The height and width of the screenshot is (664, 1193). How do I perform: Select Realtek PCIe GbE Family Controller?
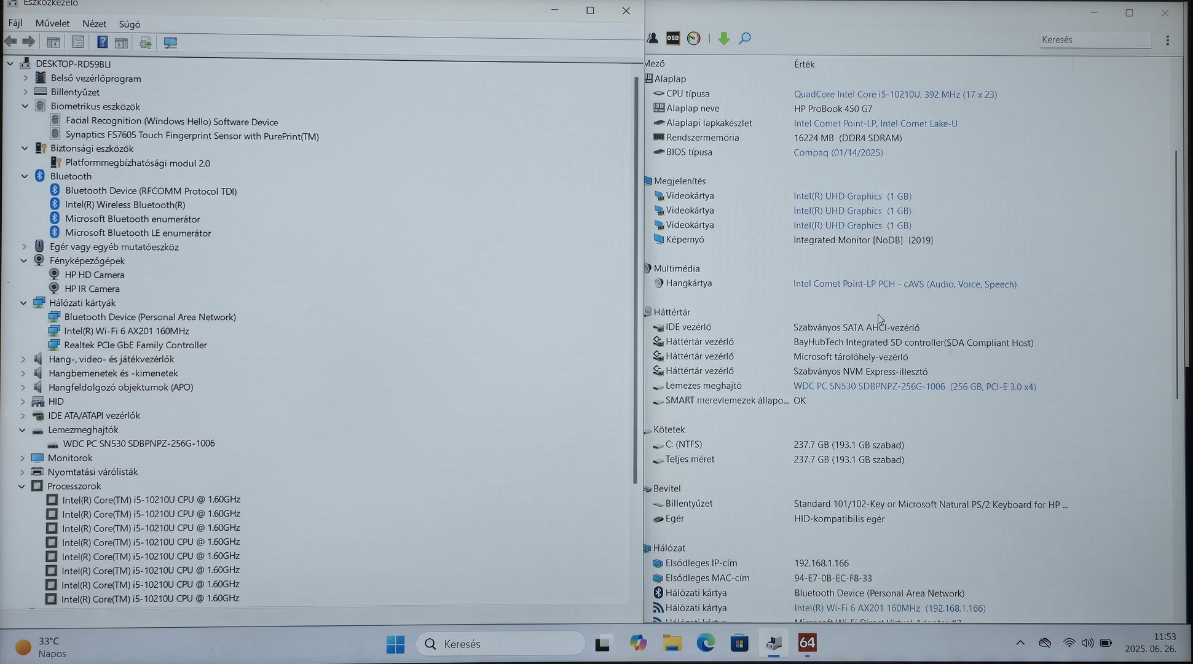pos(135,345)
